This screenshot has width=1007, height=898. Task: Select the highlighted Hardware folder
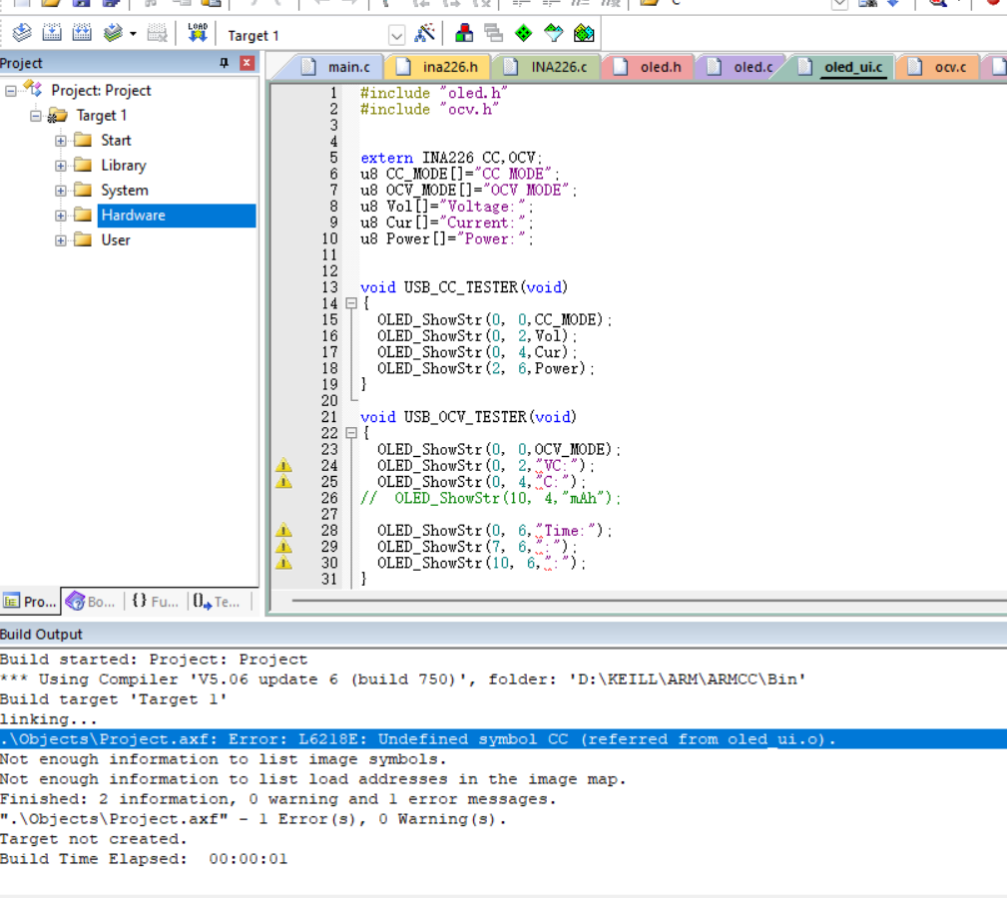click(x=177, y=216)
